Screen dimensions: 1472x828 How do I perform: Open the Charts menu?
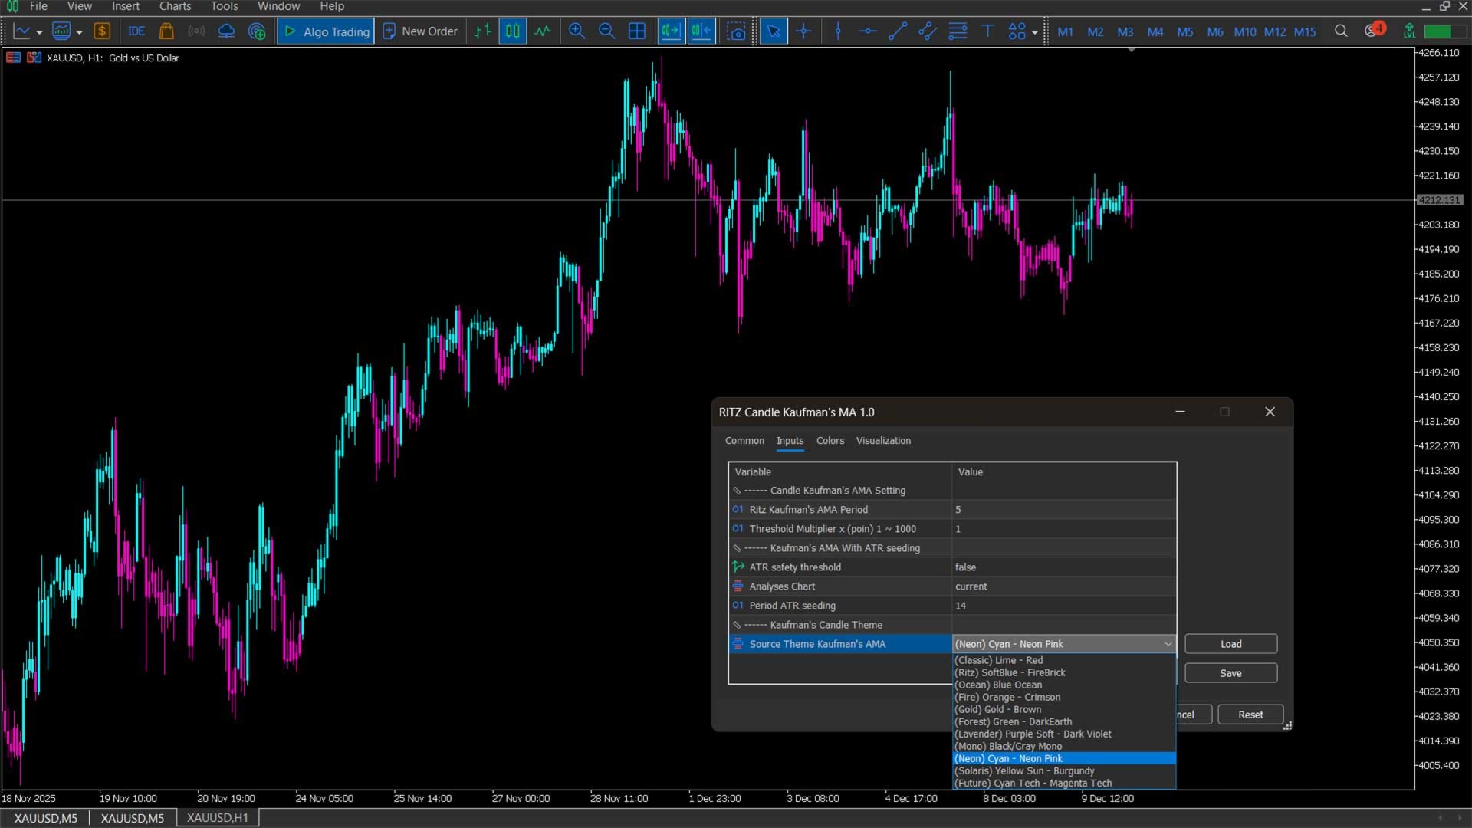(x=175, y=6)
